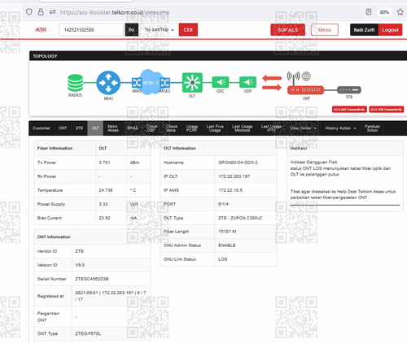Open the Last Five Usage tab

tap(215, 128)
